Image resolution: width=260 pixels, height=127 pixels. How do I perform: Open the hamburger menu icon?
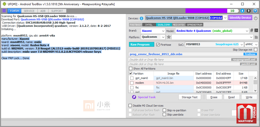(4, 11)
